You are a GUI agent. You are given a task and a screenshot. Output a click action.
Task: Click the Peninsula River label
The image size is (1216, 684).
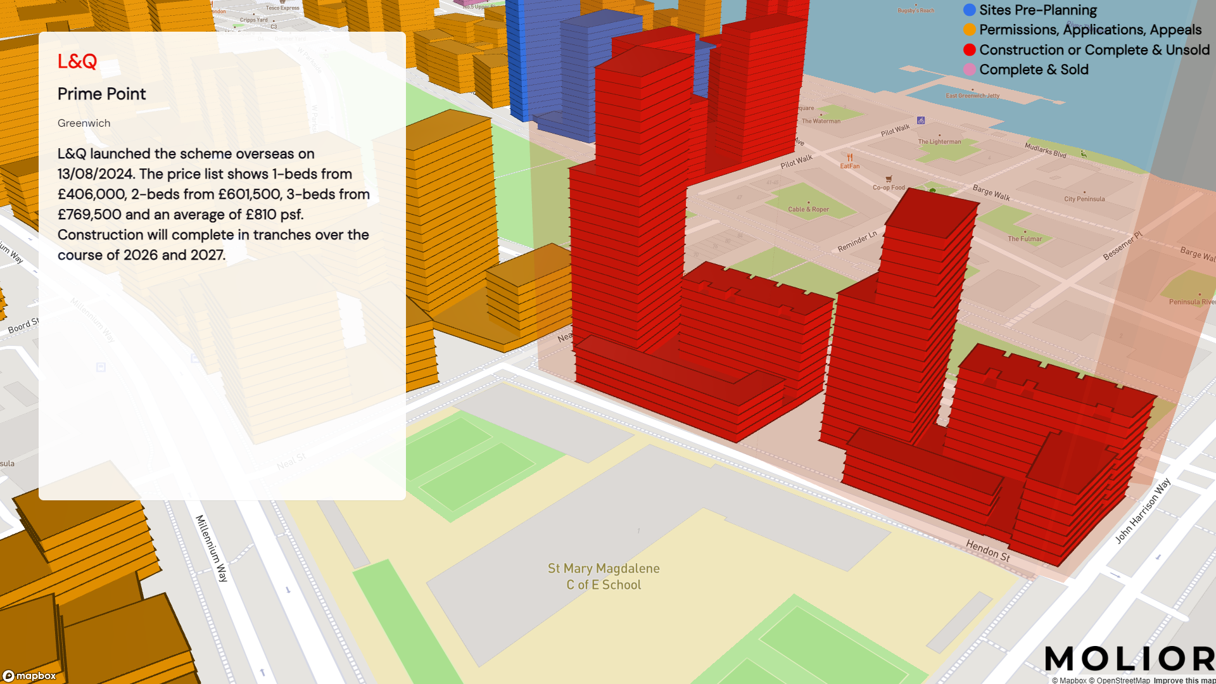(x=1192, y=302)
